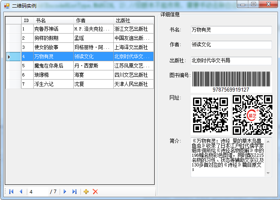Go to first record in navigator

[11, 192]
